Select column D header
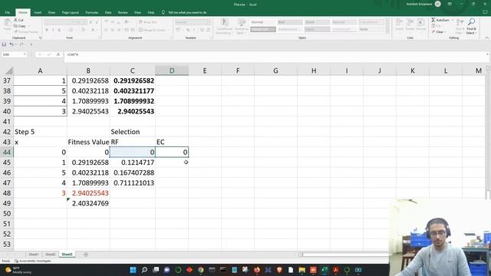 172,71
